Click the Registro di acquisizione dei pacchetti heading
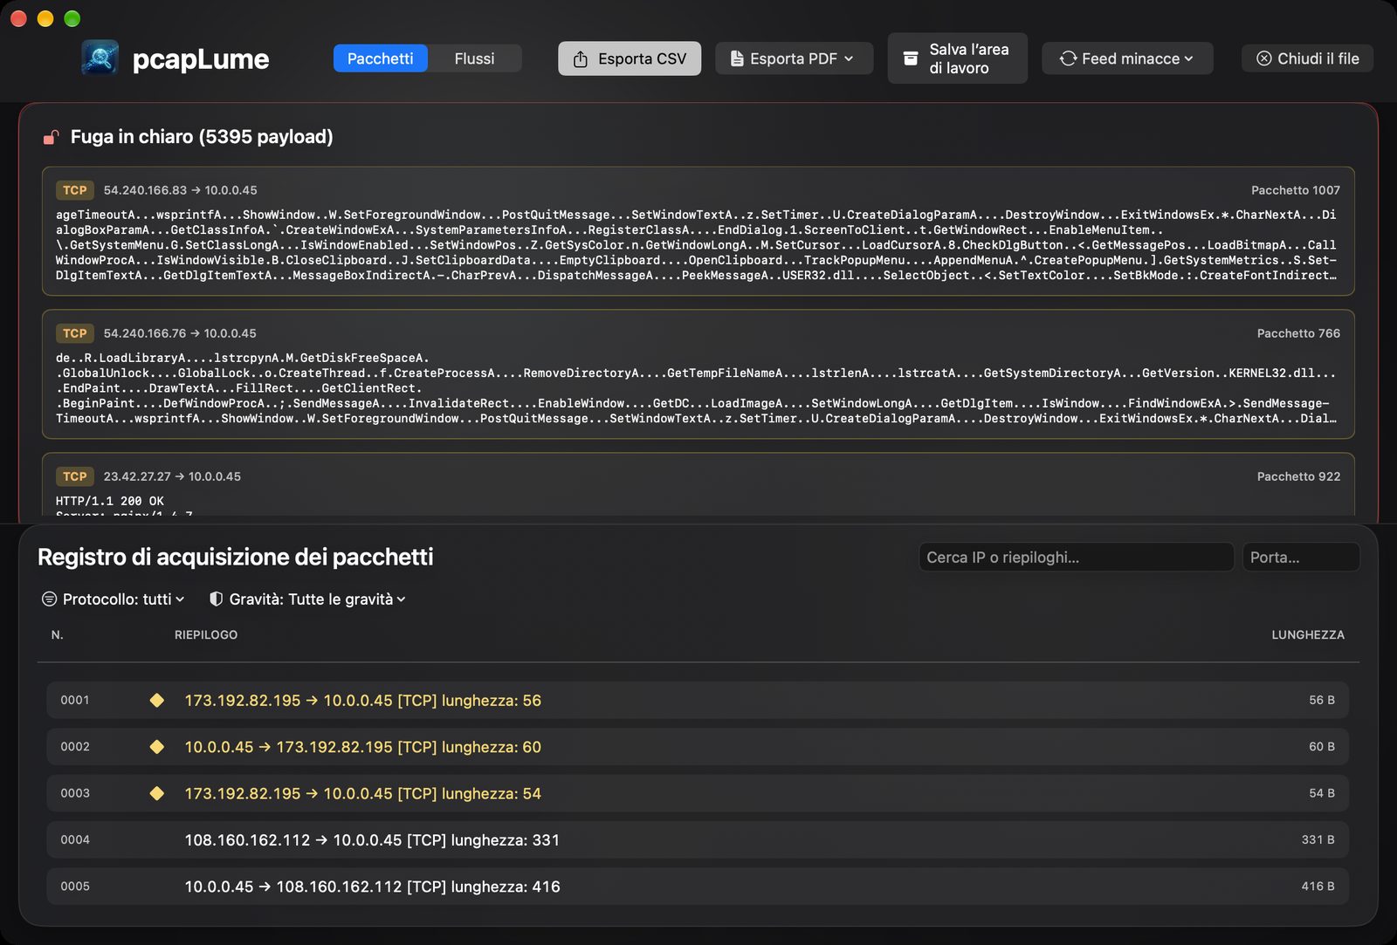This screenshot has width=1397, height=945. pyautogui.click(x=236, y=558)
